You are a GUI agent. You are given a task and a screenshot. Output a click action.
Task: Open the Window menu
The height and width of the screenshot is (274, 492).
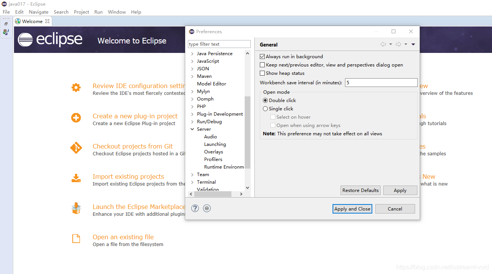[x=117, y=12]
